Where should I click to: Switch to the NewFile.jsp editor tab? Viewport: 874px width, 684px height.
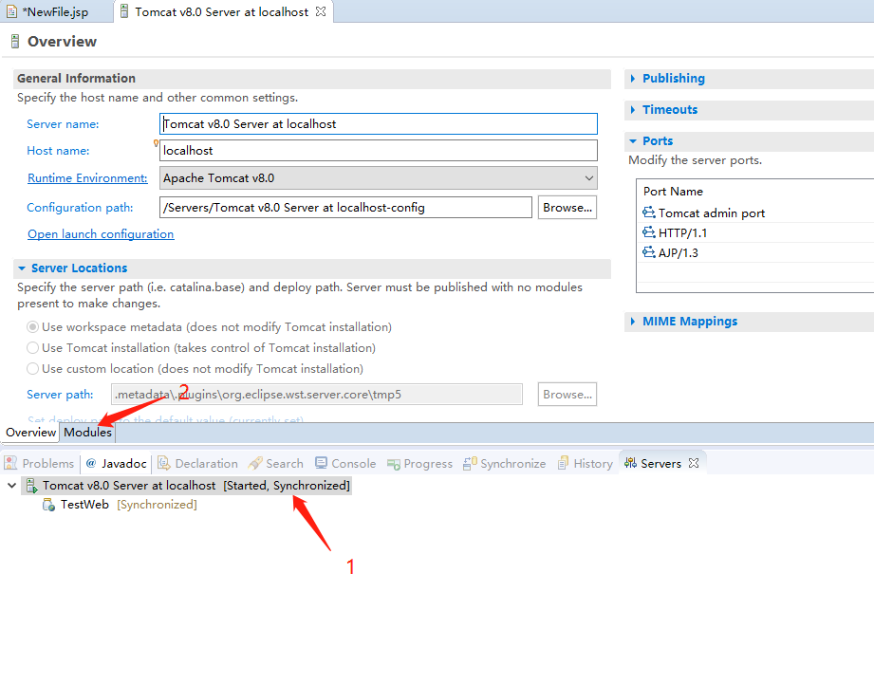coord(57,12)
